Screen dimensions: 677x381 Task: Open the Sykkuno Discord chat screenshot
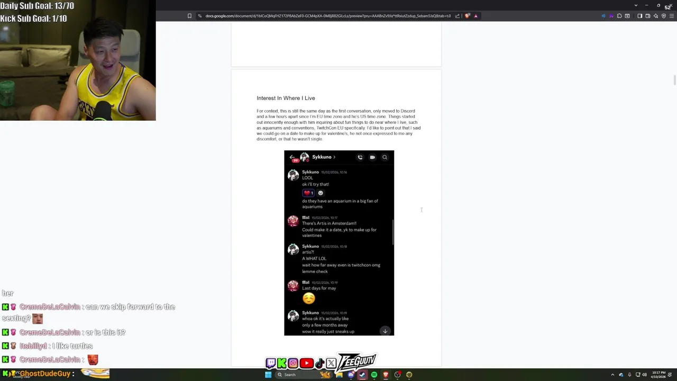coord(339,243)
